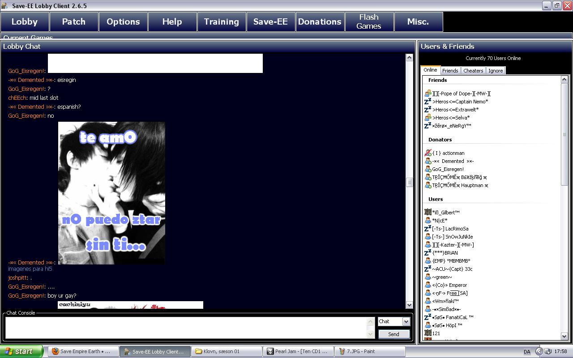Click the sleeping icon next to [-Ts-] LacRimoSa
Viewport: 573px width, 358px height.
[x=428, y=229]
